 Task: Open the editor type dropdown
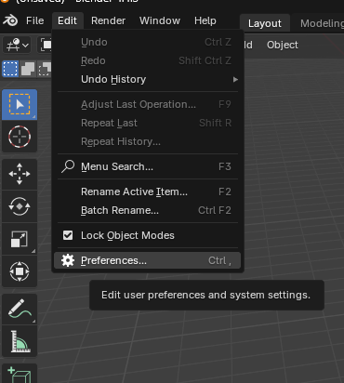click(x=18, y=45)
